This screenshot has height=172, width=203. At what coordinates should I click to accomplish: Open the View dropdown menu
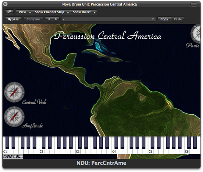tap(24, 12)
